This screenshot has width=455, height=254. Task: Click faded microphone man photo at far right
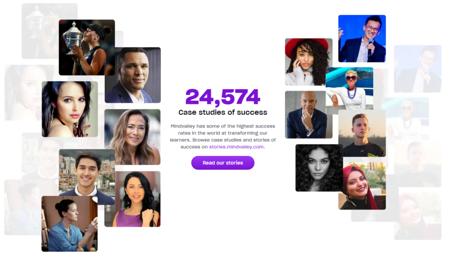click(418, 69)
